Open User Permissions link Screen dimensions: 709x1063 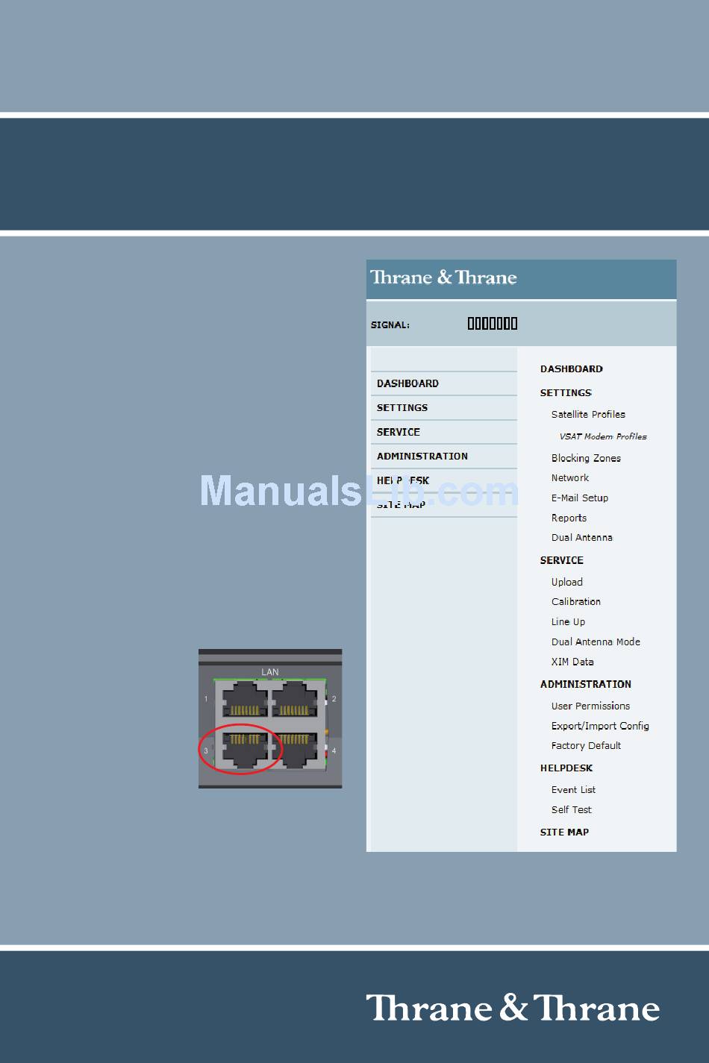pos(590,706)
